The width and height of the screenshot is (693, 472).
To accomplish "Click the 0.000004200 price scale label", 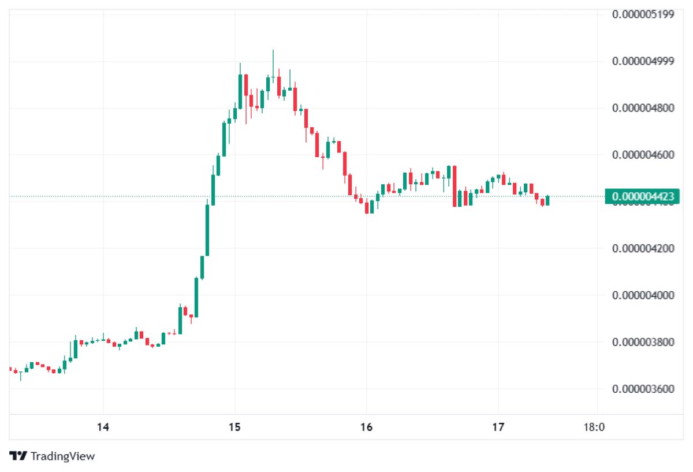I will [x=643, y=248].
